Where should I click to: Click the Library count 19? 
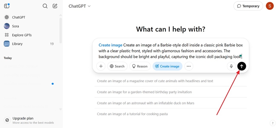[52, 44]
